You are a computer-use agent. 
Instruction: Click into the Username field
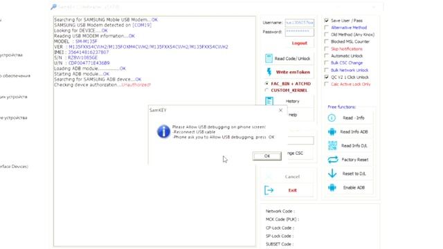pyautogui.click(x=300, y=23)
